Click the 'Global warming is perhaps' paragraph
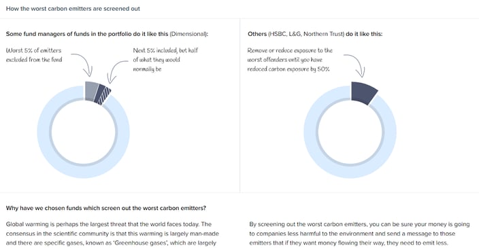479x248 pixels. 112,234
